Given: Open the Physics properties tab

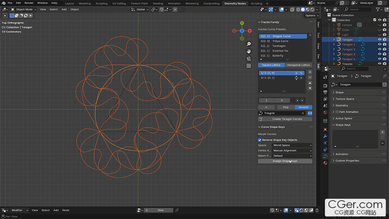Looking at the screenshot, I should click(x=325, y=143).
